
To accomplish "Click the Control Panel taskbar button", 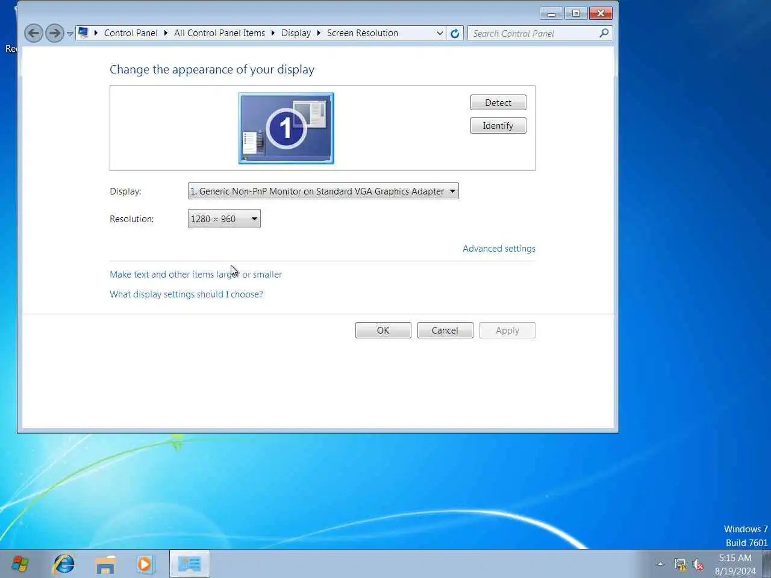I will click(190, 564).
